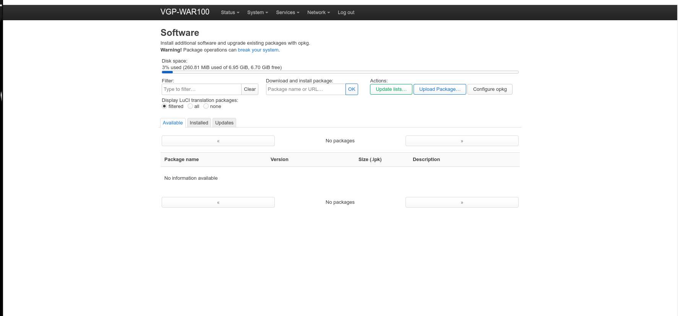Follow the 'break your system' link
The width and height of the screenshot is (678, 316).
click(x=258, y=50)
